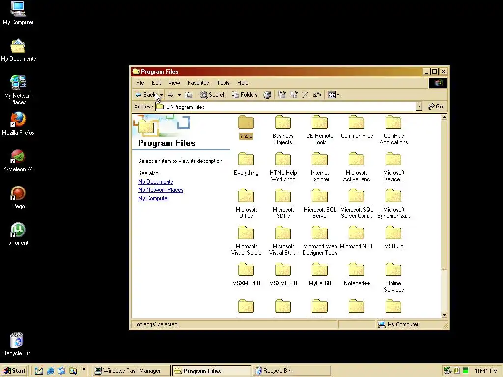The image size is (503, 377).
Task: Select the CE Remote Tools folder
Action: coord(320,130)
